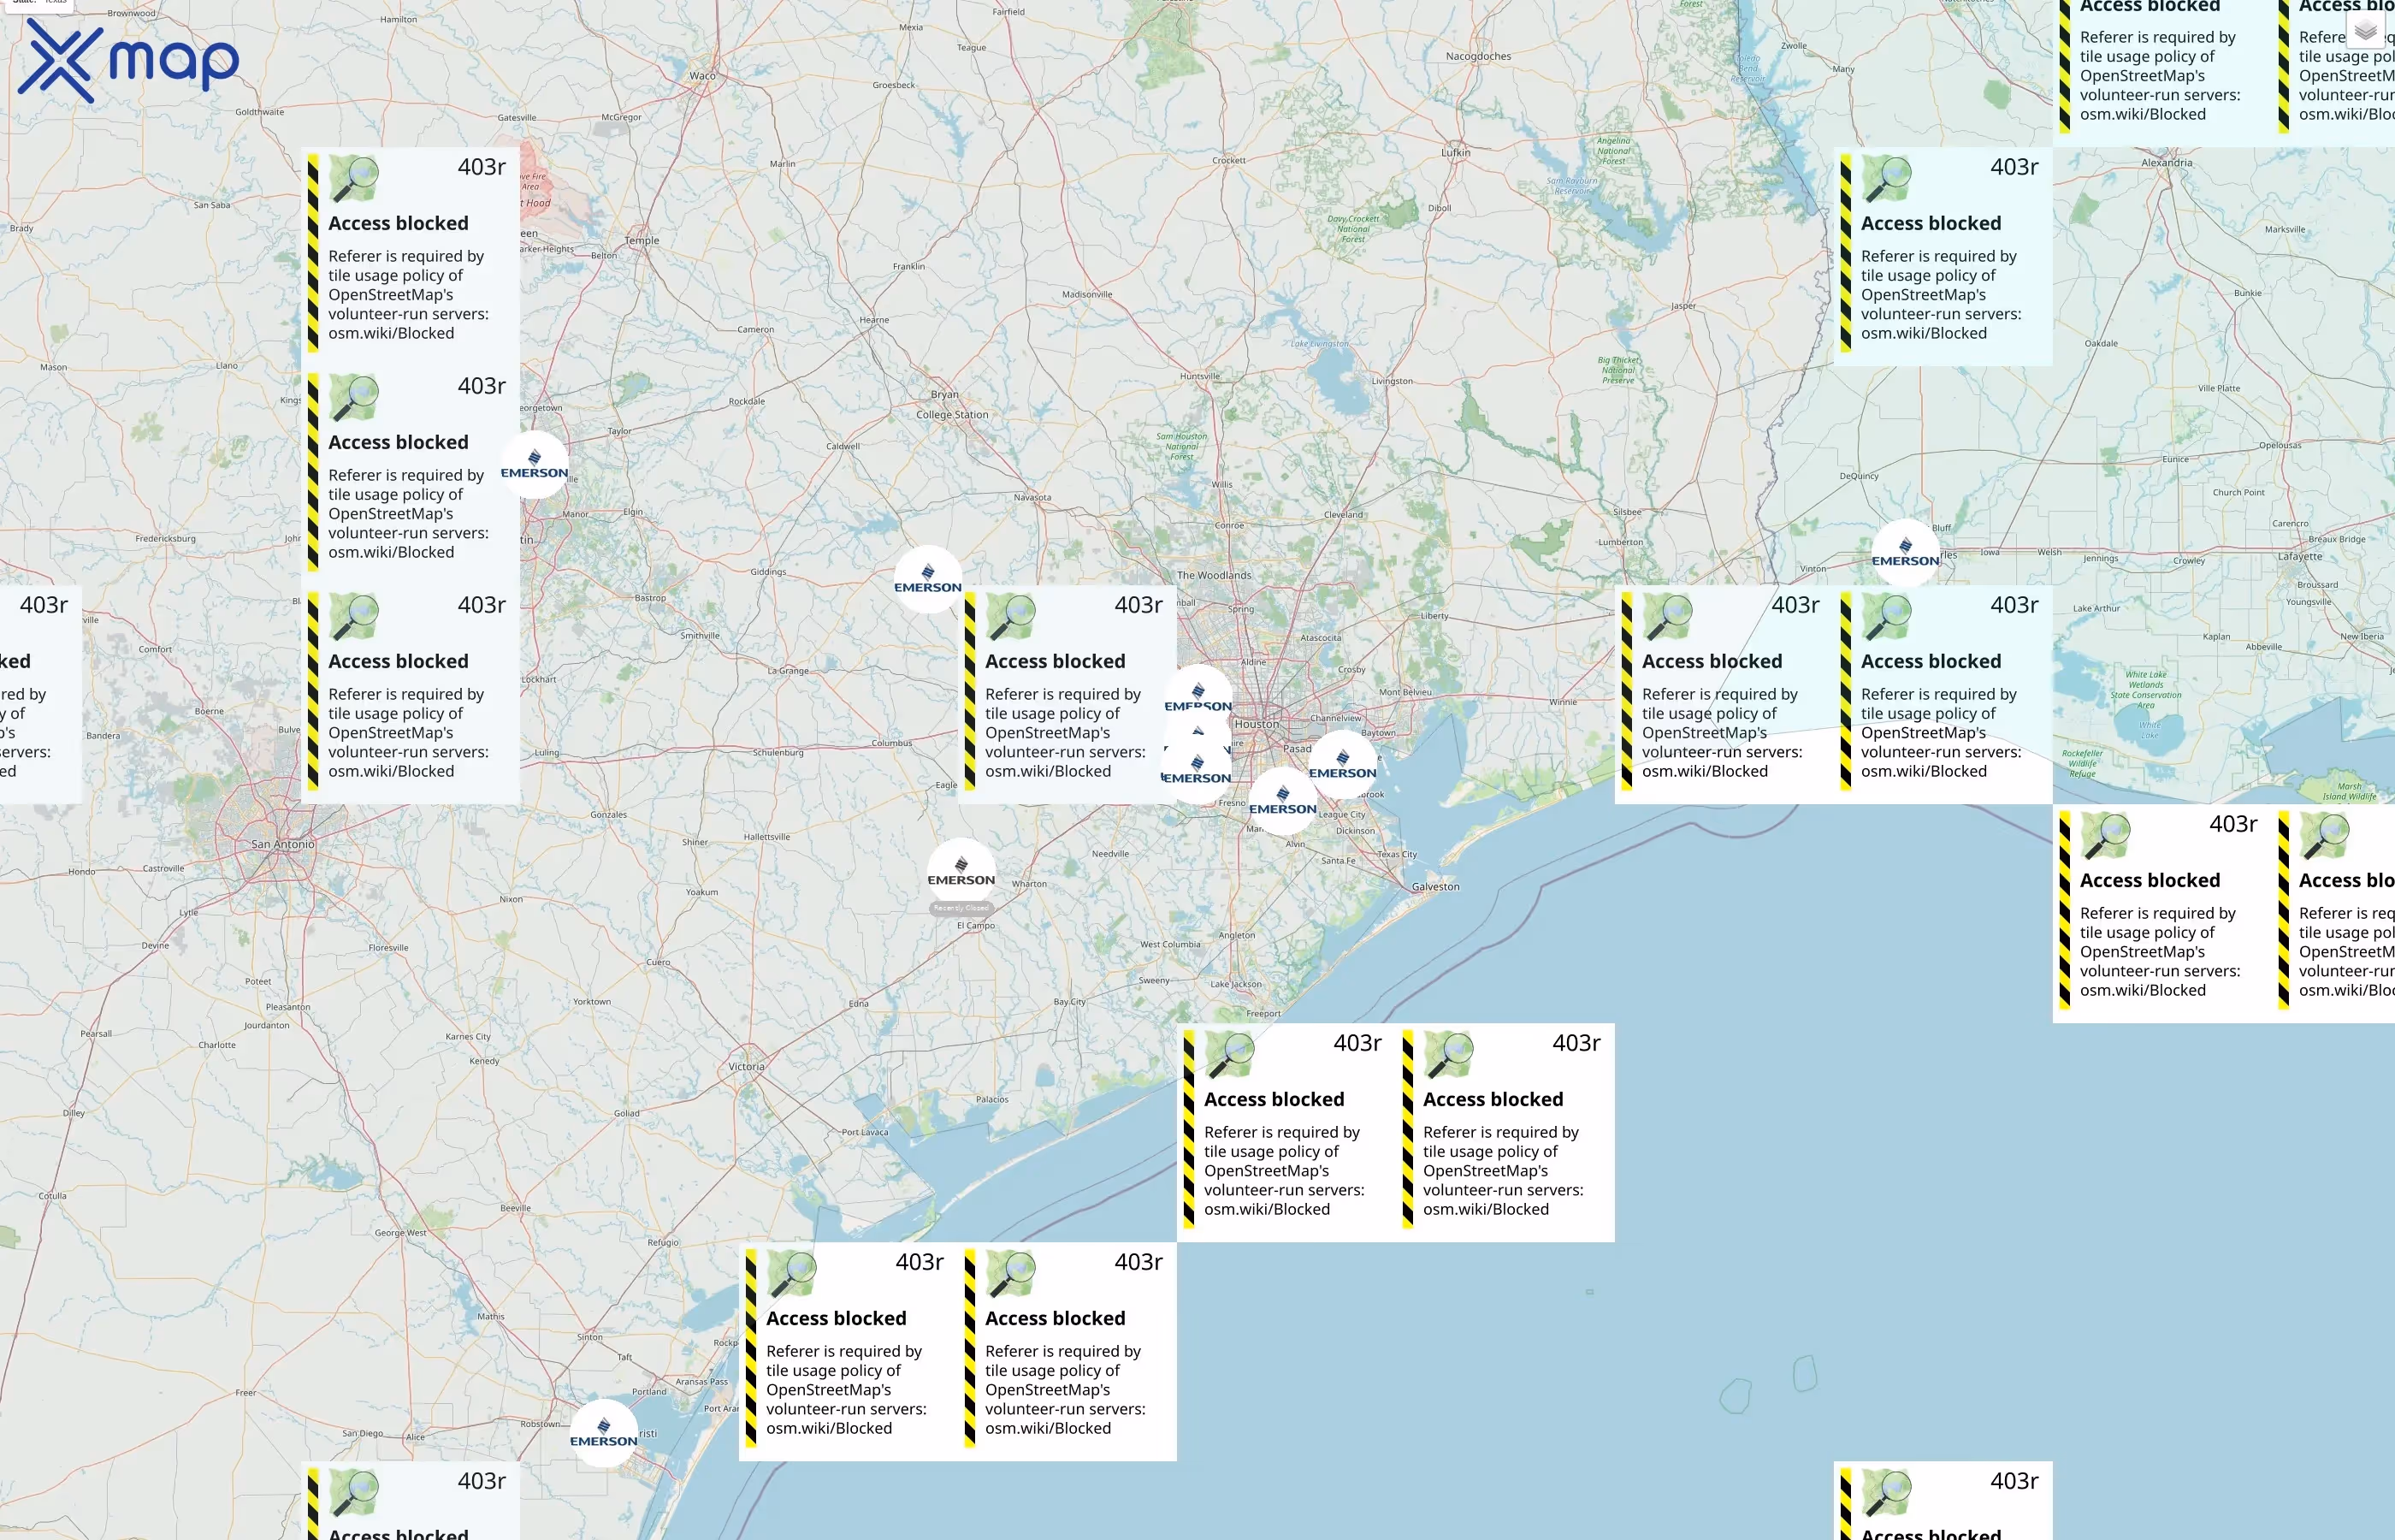Click the Alexandria map label
The image size is (2395, 1540).
[x=2167, y=163]
